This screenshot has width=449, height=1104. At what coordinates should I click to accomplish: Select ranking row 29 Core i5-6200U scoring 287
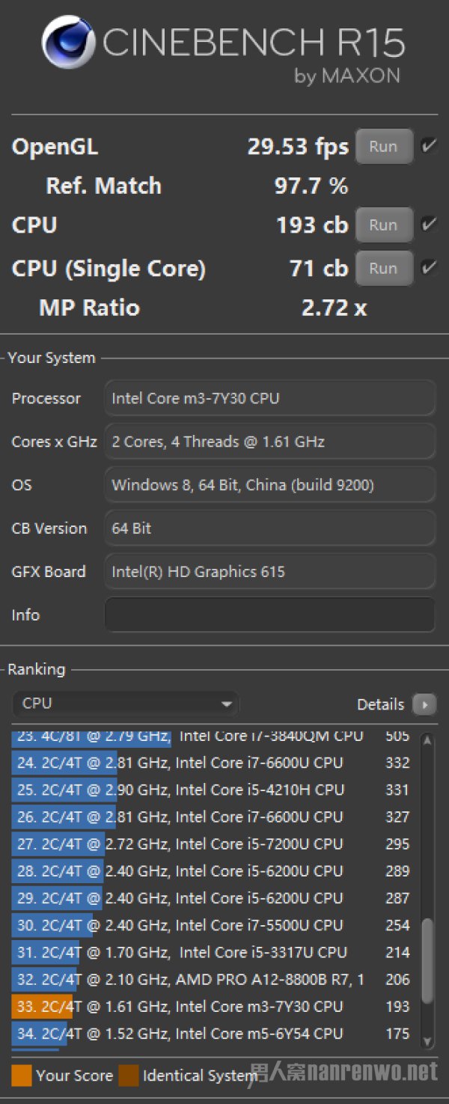213,897
